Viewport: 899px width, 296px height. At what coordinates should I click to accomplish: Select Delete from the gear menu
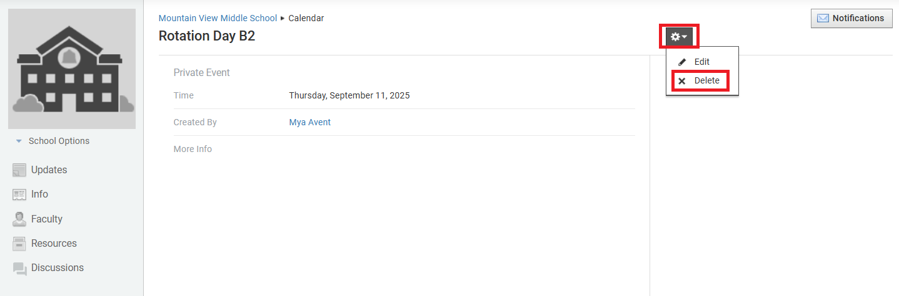click(x=706, y=80)
